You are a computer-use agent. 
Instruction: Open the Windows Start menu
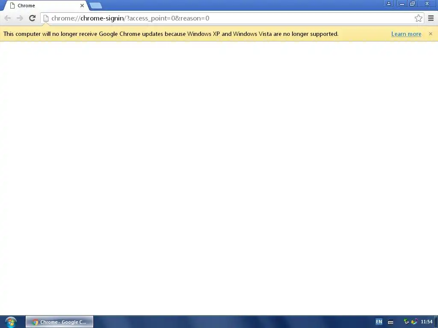point(11,322)
